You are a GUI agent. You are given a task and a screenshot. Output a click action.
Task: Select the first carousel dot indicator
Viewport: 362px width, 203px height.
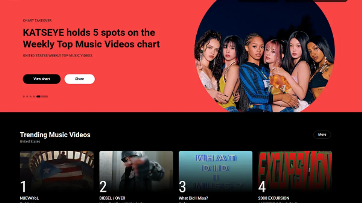[24, 97]
